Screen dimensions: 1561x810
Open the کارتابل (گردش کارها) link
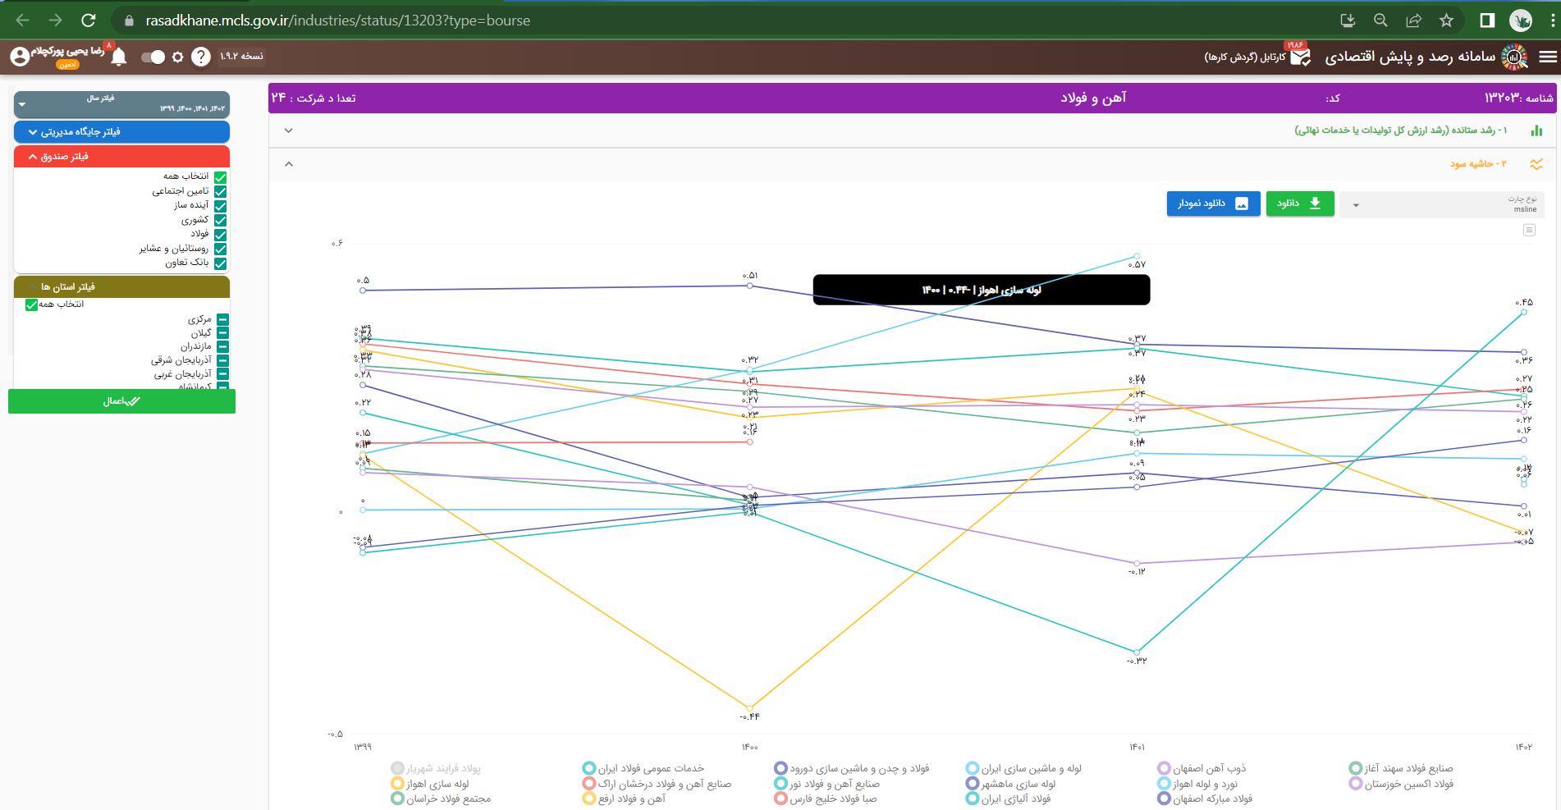click(1245, 57)
